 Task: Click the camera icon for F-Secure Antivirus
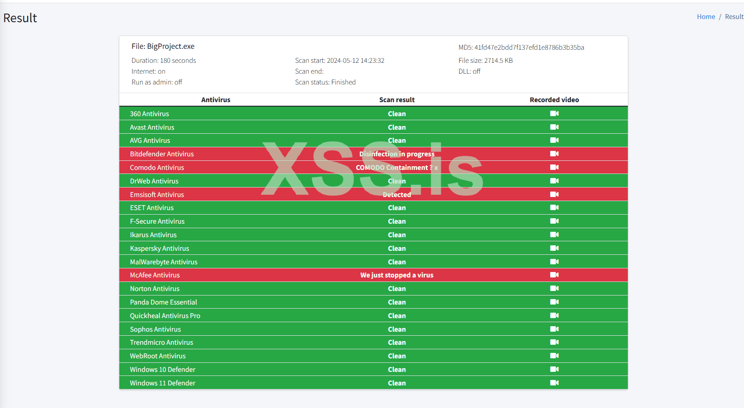click(554, 221)
